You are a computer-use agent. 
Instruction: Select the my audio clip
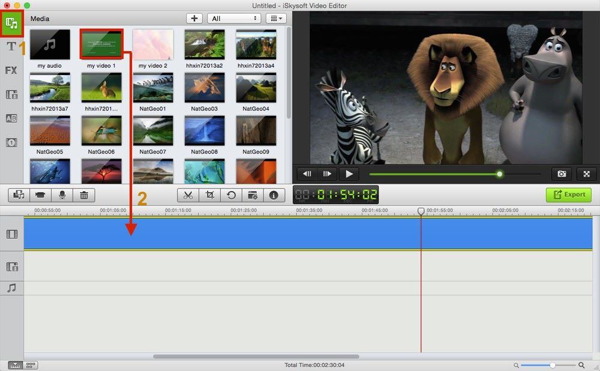click(x=50, y=44)
